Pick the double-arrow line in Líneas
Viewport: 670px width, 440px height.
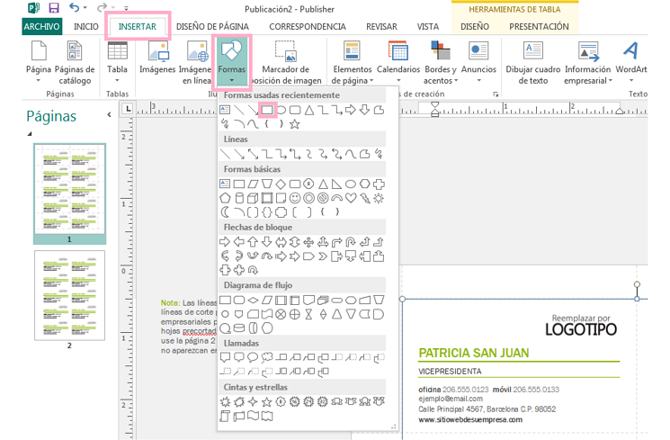(x=253, y=154)
